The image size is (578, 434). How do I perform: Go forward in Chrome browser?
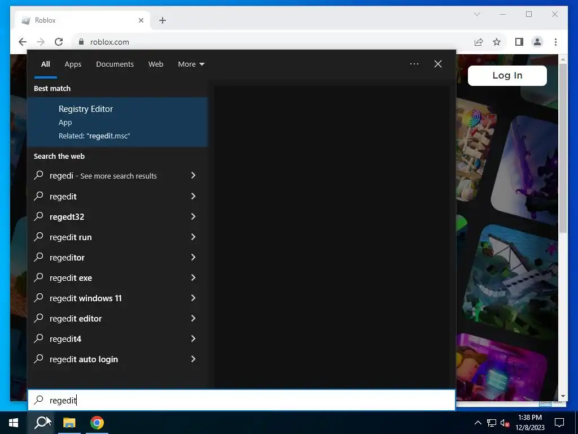point(41,42)
